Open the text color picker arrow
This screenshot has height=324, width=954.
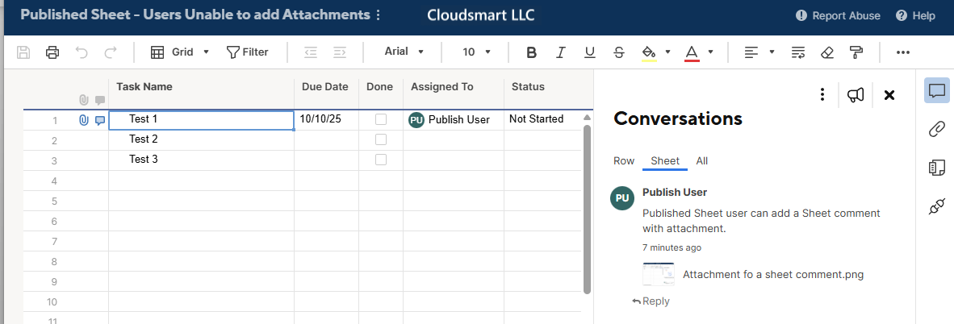coord(710,52)
